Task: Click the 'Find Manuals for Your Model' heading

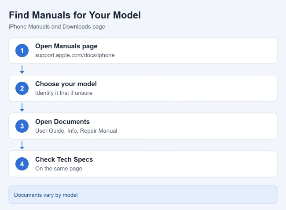Action: point(75,15)
